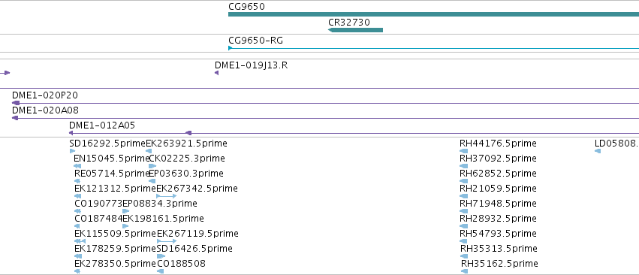Click the arrowhead under the DME1-020P20 label
The width and height of the screenshot is (639, 275).
[16, 103]
